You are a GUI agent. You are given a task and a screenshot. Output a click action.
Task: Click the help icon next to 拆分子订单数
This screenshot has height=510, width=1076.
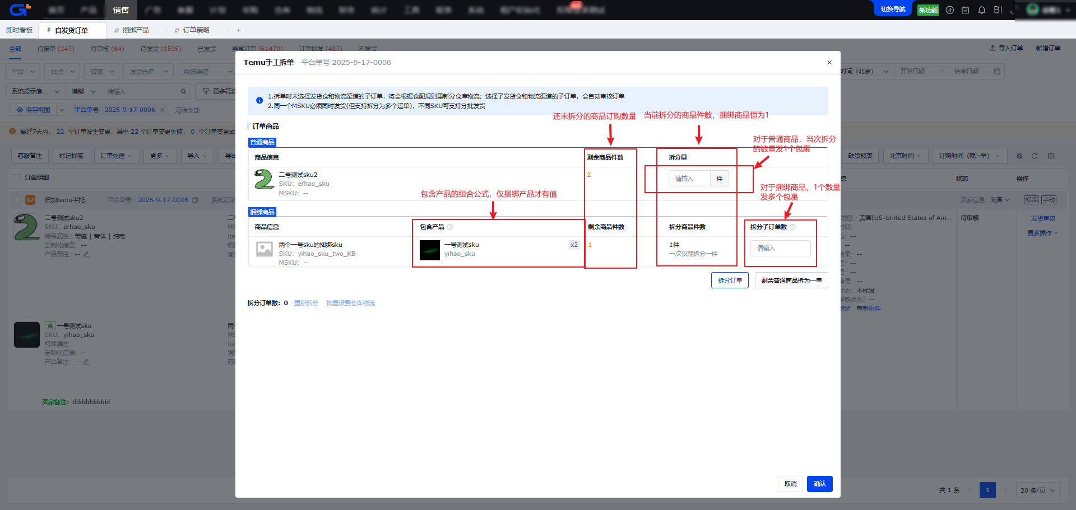click(792, 227)
